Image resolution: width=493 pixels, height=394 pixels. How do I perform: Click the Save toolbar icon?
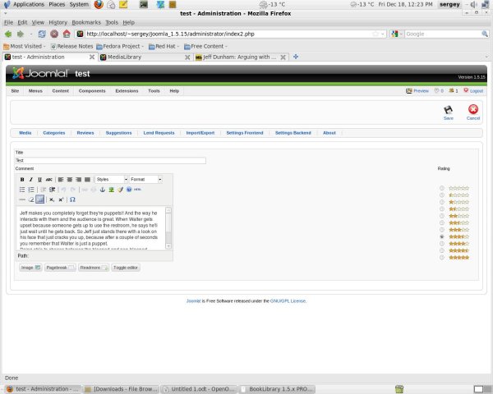tap(449, 112)
